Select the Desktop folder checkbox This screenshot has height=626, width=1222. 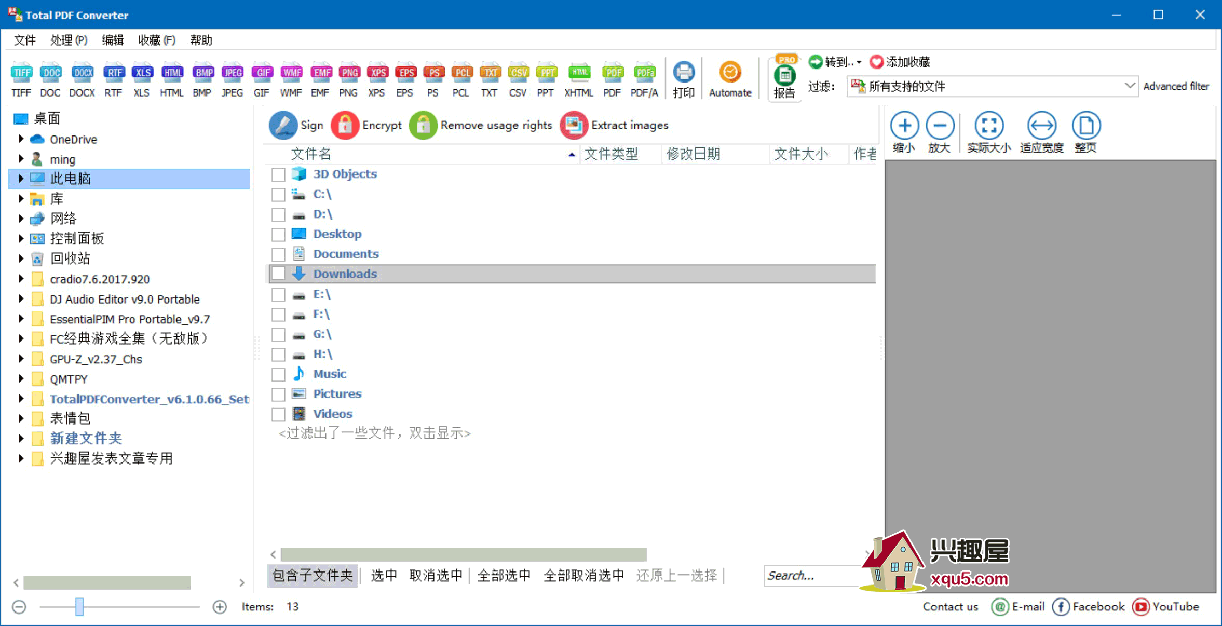(278, 235)
